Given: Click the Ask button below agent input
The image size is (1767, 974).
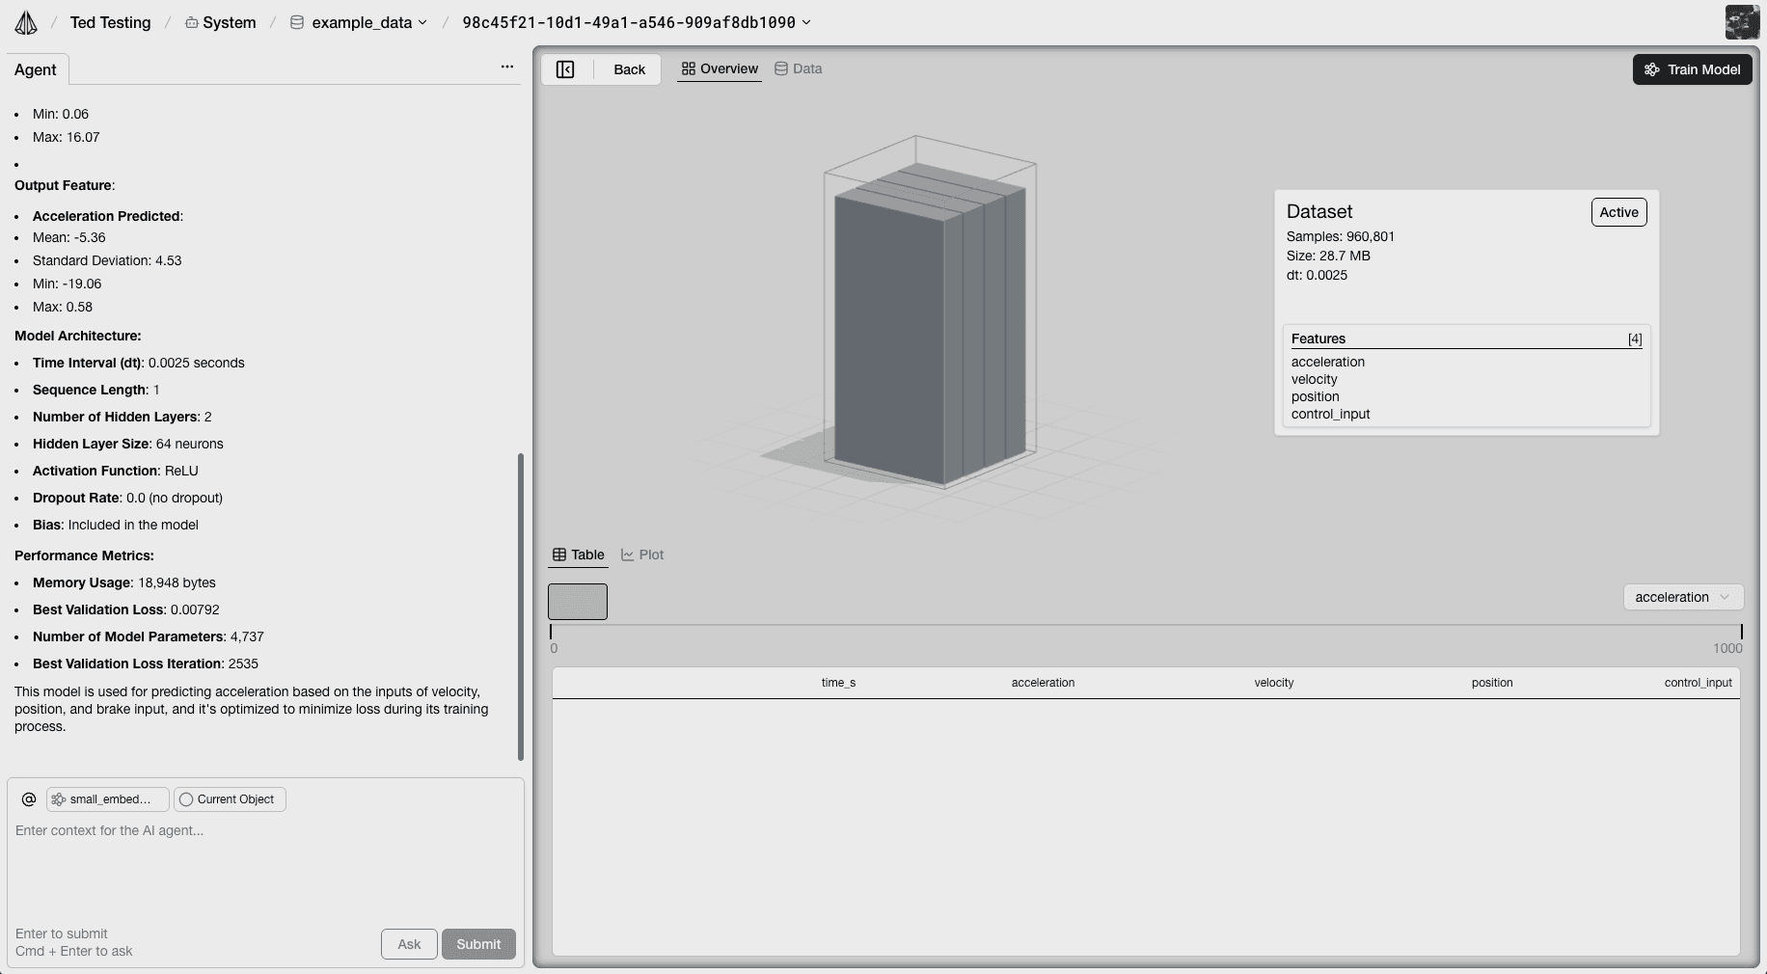Looking at the screenshot, I should point(409,944).
